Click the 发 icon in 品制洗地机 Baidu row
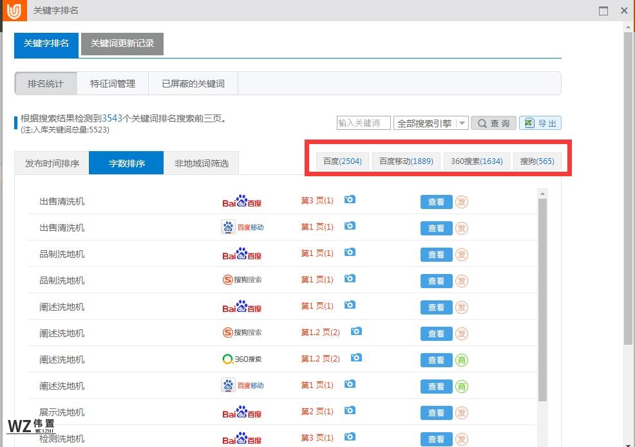This screenshot has width=635, height=447. click(x=462, y=255)
